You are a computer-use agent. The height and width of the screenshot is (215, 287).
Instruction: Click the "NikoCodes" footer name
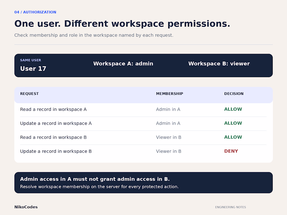click(26, 207)
